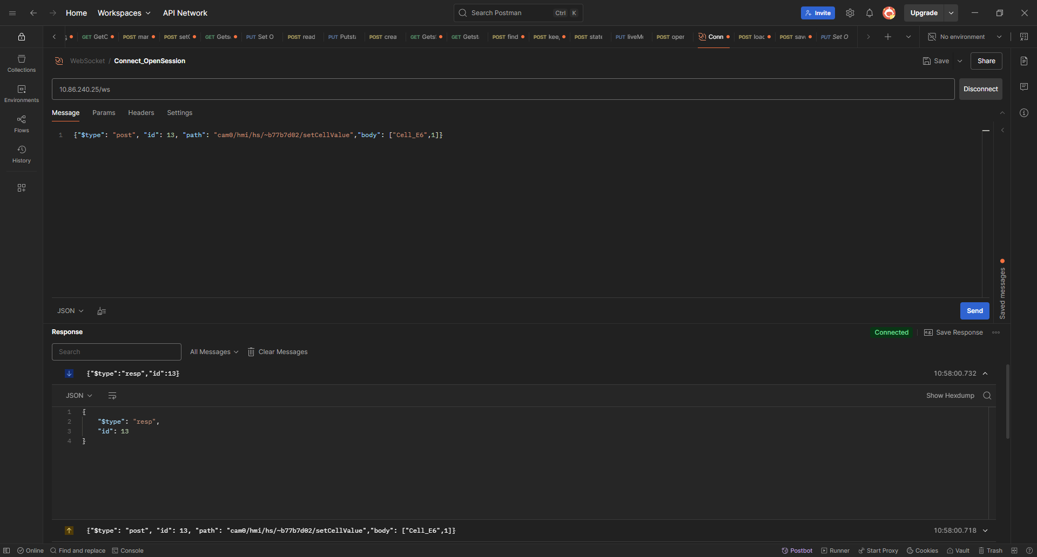Expand the JSON message type dropdown
Viewport: 1037px width, 557px height.
(x=70, y=311)
